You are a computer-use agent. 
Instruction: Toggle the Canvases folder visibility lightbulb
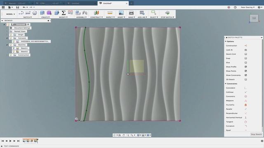coord(11,38)
